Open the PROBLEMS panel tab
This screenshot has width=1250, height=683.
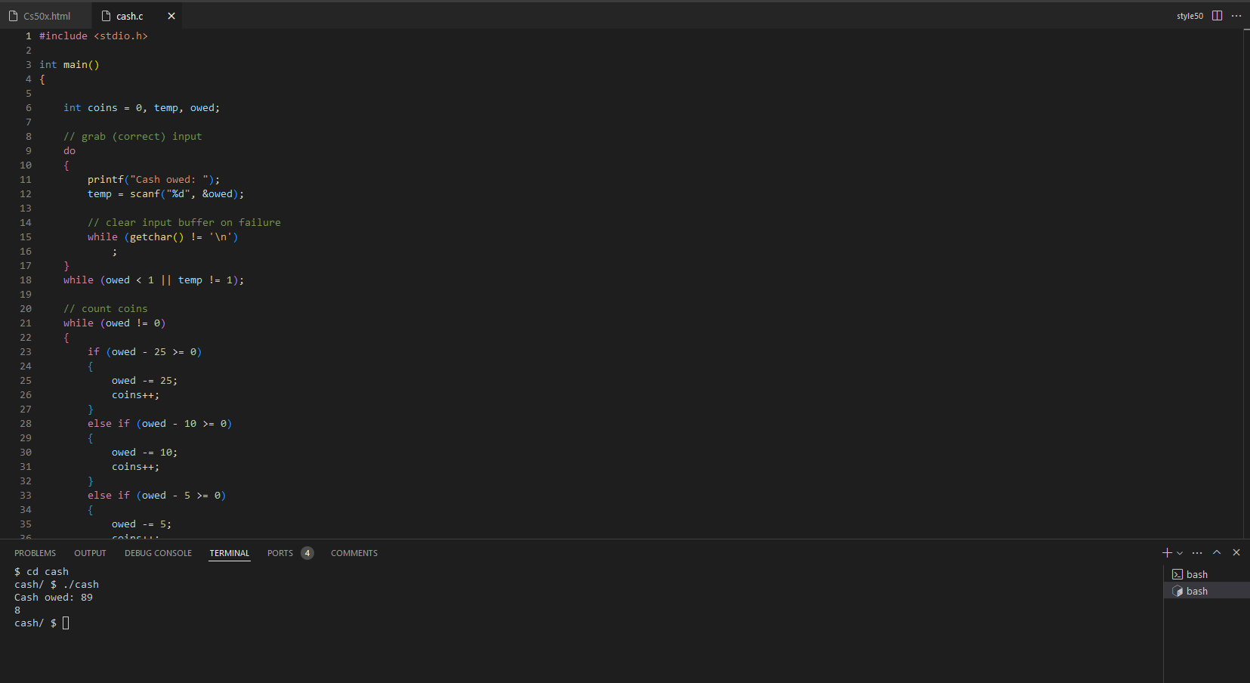click(35, 553)
